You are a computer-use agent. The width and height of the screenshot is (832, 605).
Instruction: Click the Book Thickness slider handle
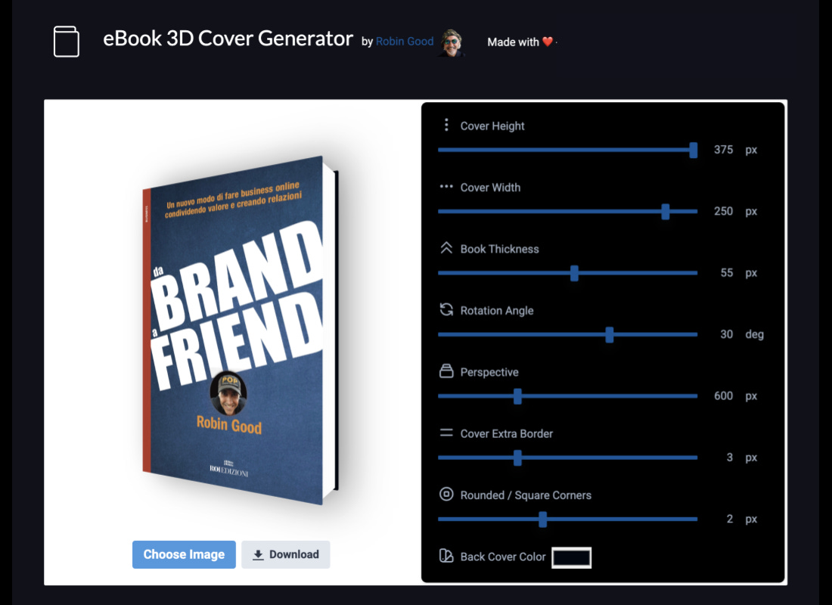tap(574, 273)
